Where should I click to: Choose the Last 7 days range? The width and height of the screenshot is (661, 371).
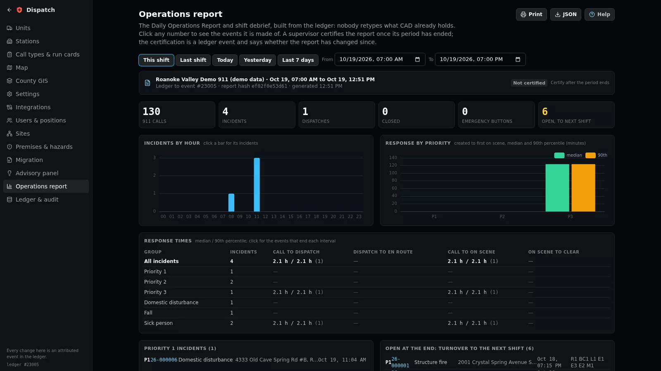298,60
